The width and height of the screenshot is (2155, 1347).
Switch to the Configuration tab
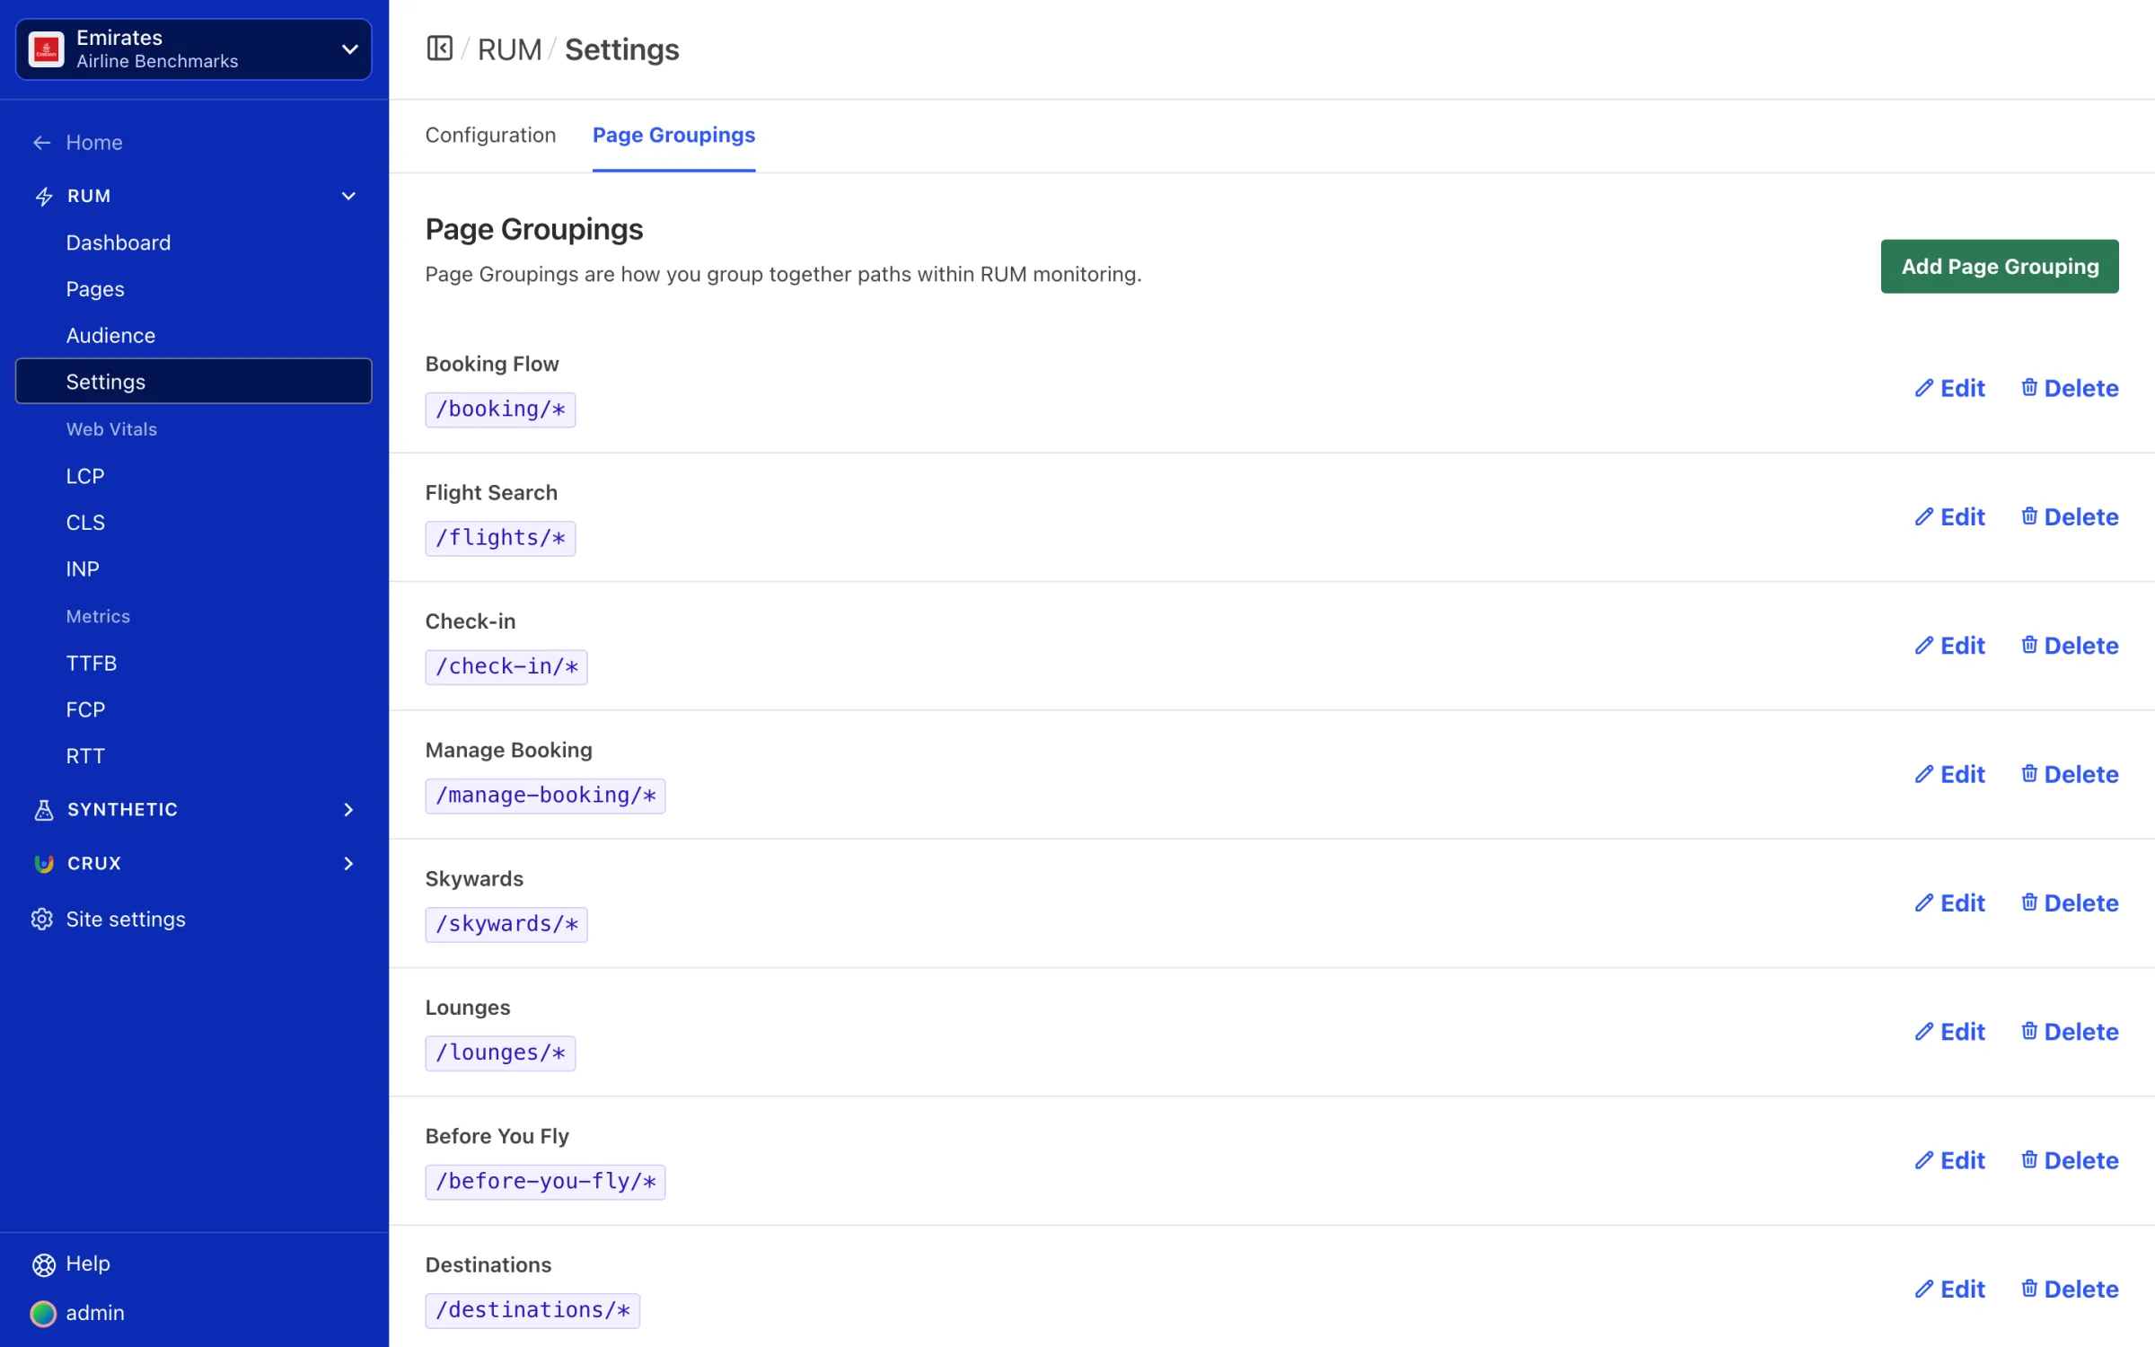pos(490,135)
